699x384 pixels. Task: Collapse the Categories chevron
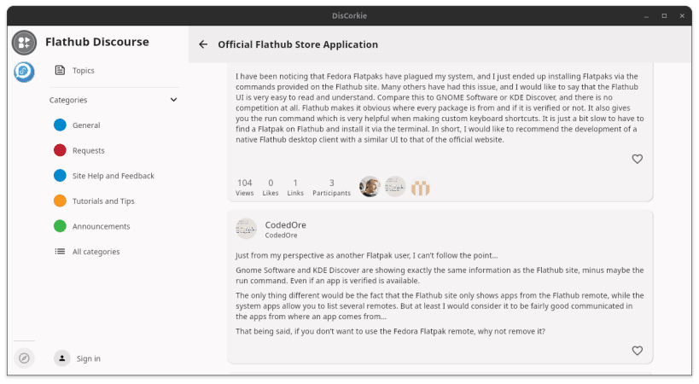[173, 100]
